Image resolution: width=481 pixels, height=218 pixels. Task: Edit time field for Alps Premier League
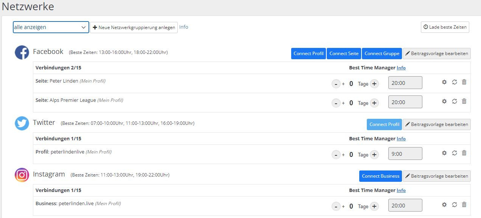(x=405, y=102)
